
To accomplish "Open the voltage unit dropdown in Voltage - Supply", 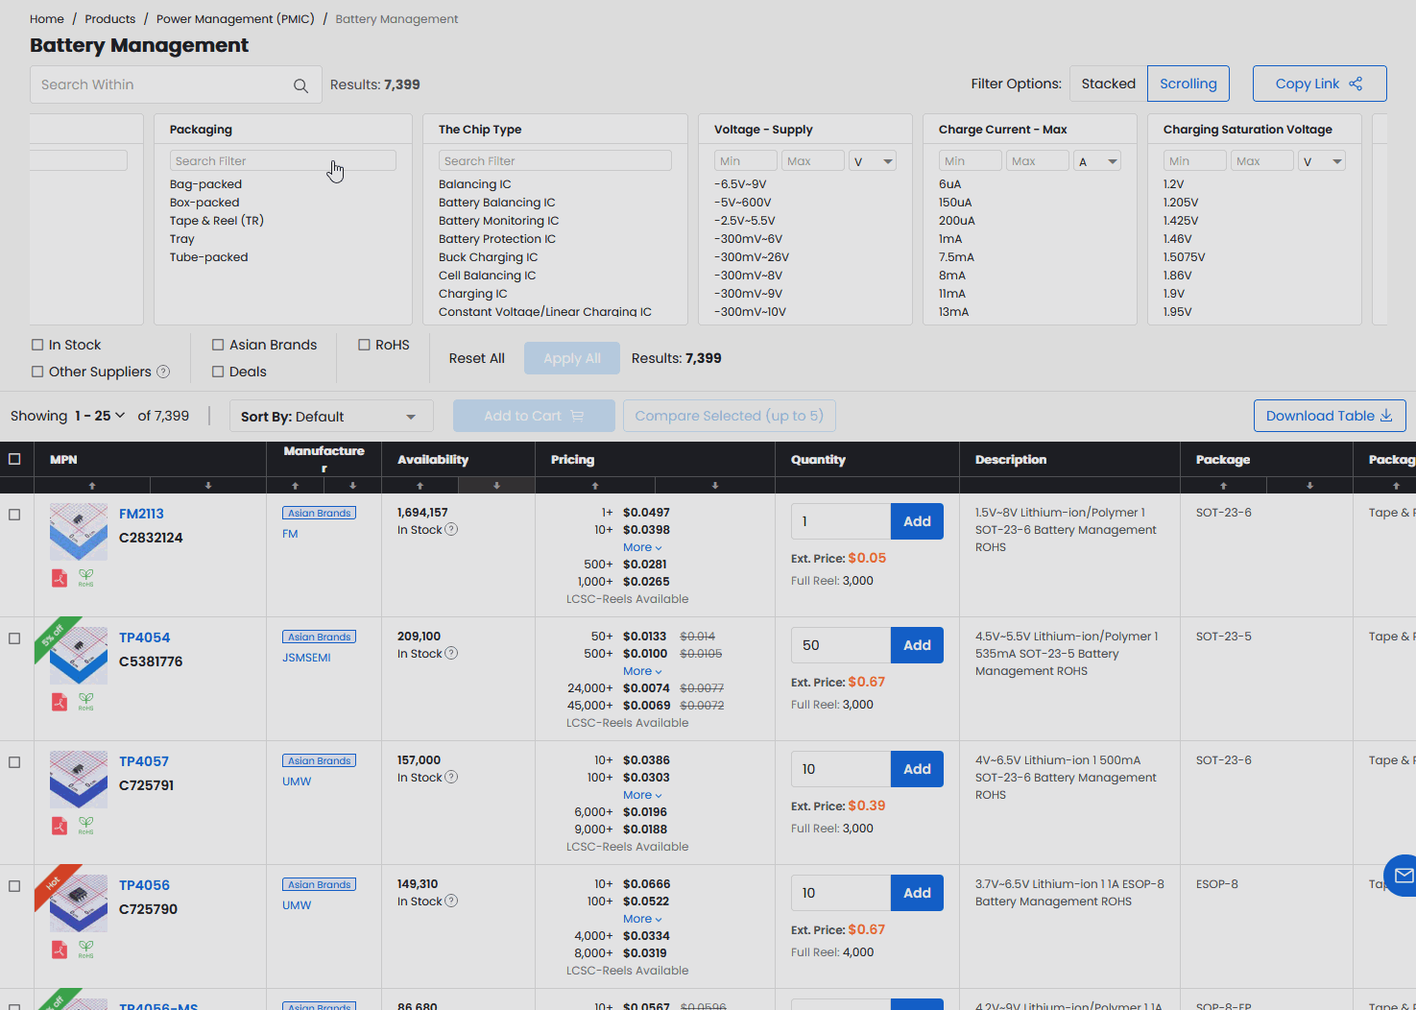I will [873, 160].
